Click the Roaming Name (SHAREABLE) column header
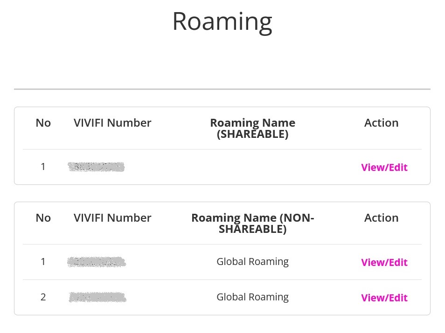 252,129
